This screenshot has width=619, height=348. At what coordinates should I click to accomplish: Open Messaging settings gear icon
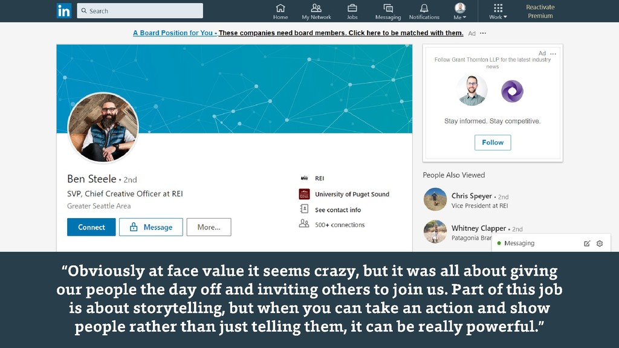point(600,243)
